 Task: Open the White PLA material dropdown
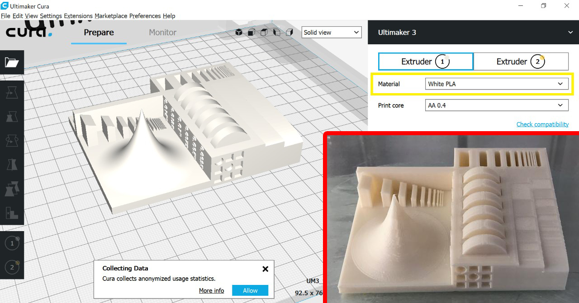[497, 84]
